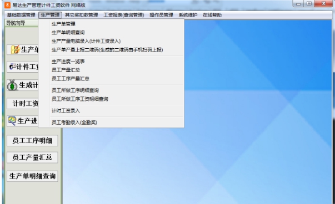Click the production order icon in sidebar

pyautogui.click(x=16, y=49)
